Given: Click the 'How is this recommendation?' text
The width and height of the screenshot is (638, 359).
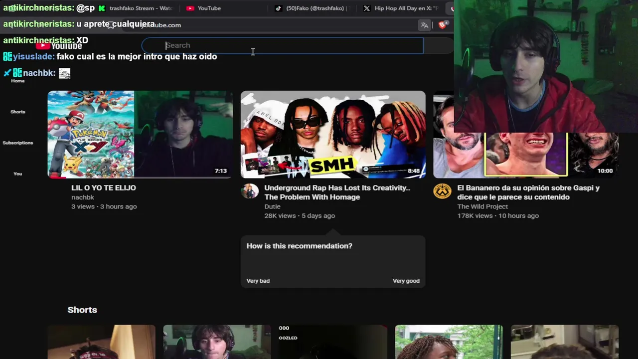Looking at the screenshot, I should click(300, 246).
